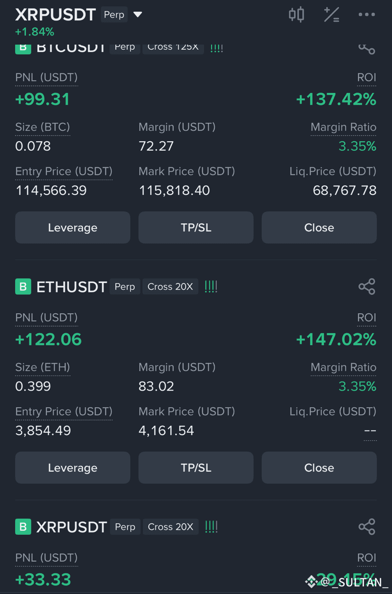This screenshot has height=594, width=392.
Task: Tap the green B badge beside XRPUSDT
Action: (23, 527)
